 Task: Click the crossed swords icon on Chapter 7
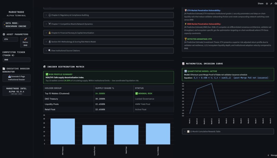click(x=49, y=24)
